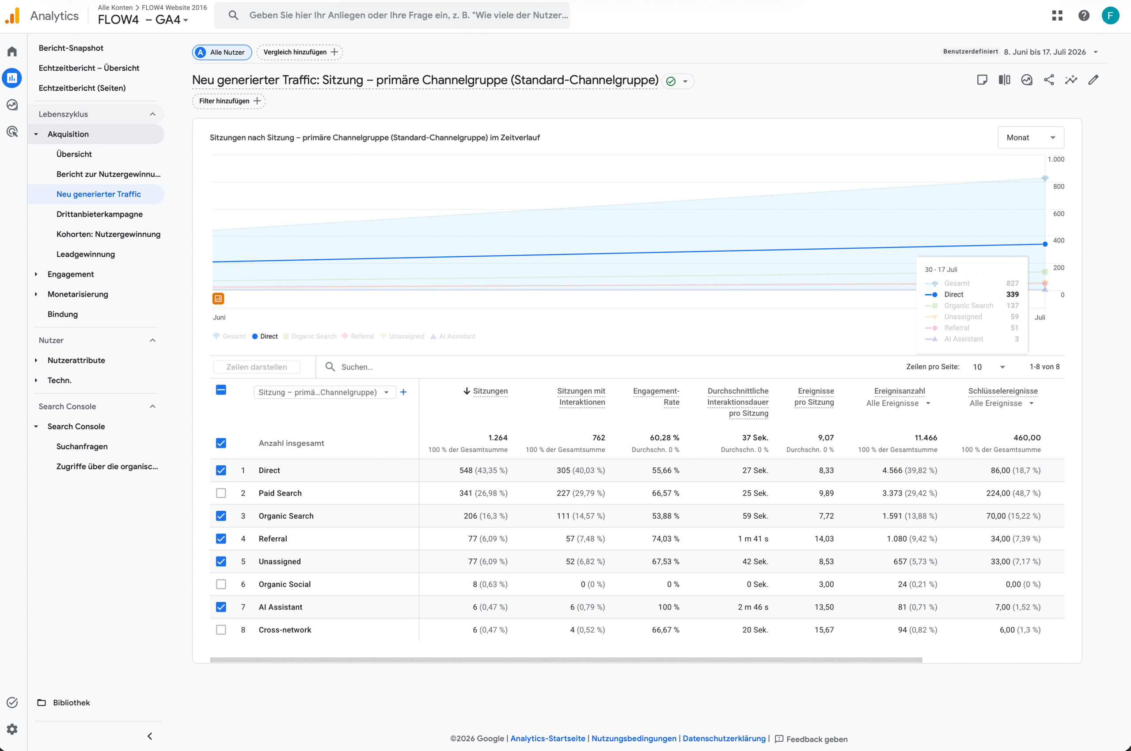Click the top search input field
1131x751 pixels.
coord(392,15)
